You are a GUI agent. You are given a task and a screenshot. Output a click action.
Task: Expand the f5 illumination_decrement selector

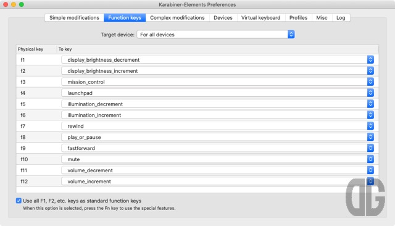[217, 104]
